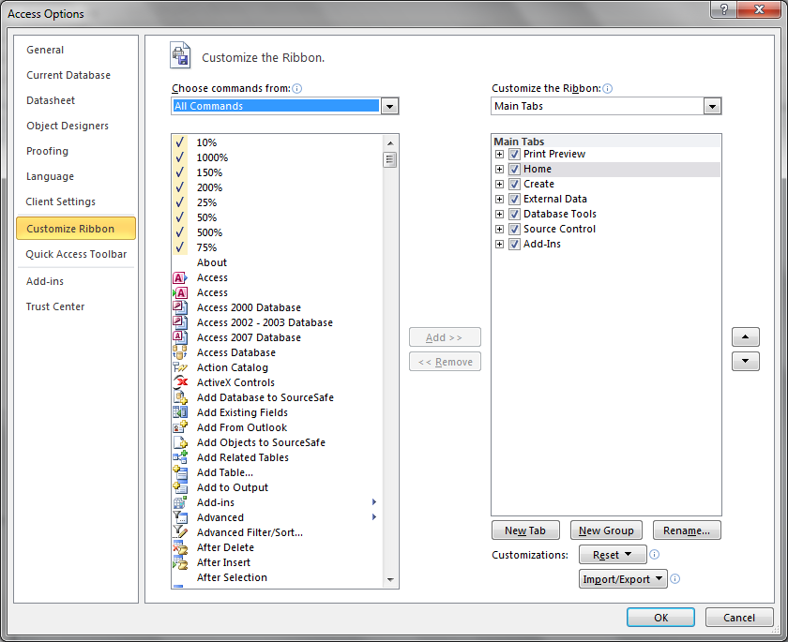
Task: Click the Add Related Tables icon
Action: (x=180, y=457)
